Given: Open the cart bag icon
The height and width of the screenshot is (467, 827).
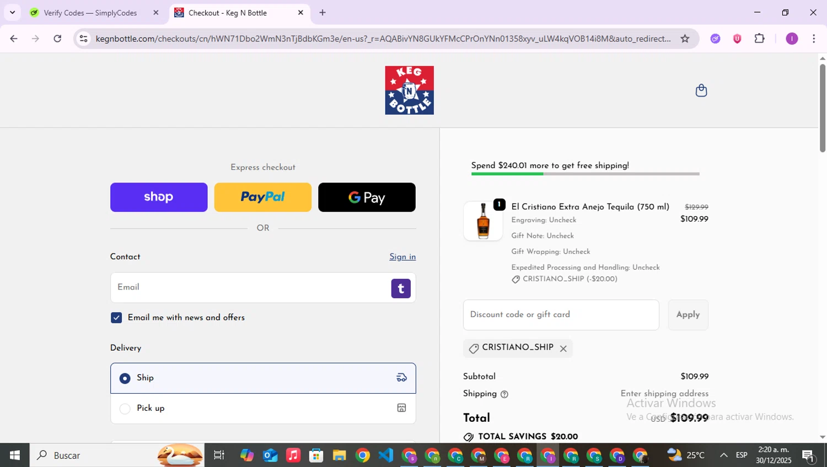Looking at the screenshot, I should [701, 90].
